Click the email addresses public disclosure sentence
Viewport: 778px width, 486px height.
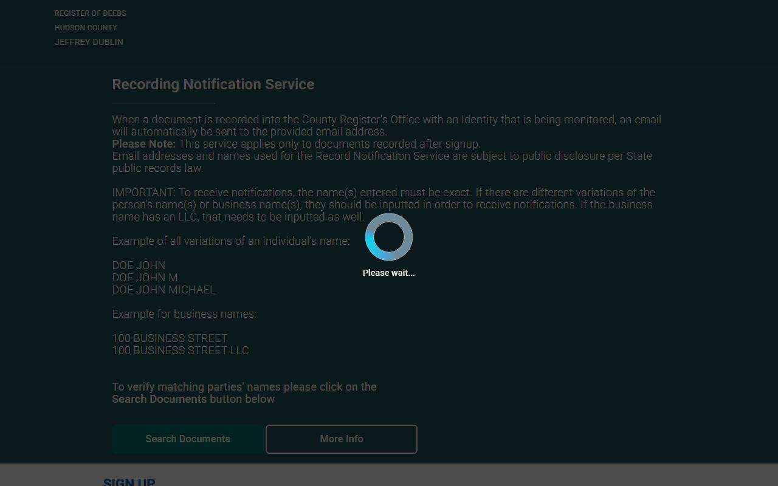click(x=382, y=162)
